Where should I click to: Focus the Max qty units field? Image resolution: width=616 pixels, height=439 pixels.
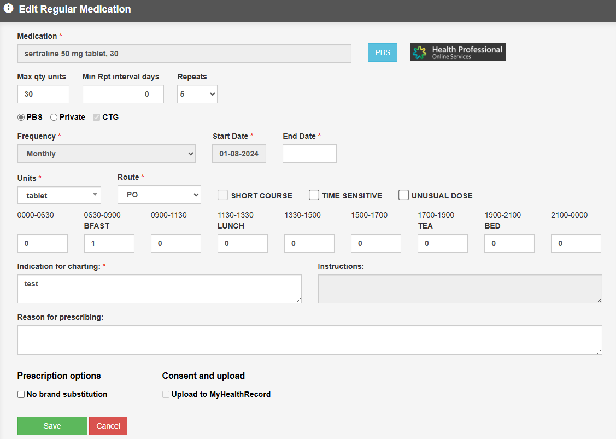pyautogui.click(x=43, y=94)
